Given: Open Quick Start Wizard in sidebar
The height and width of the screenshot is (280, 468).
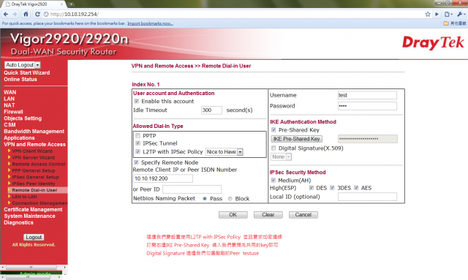Looking at the screenshot, I should coord(27,72).
